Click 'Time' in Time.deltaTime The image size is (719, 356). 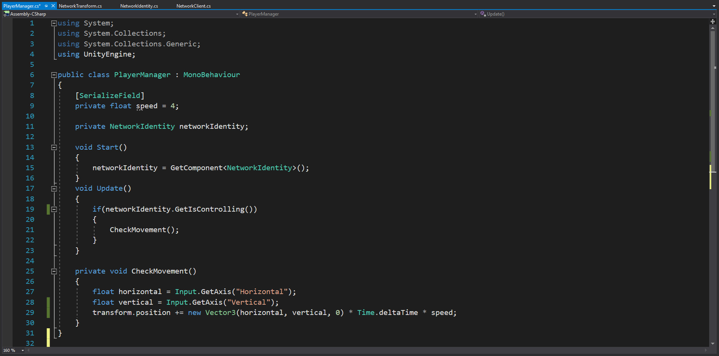point(366,313)
